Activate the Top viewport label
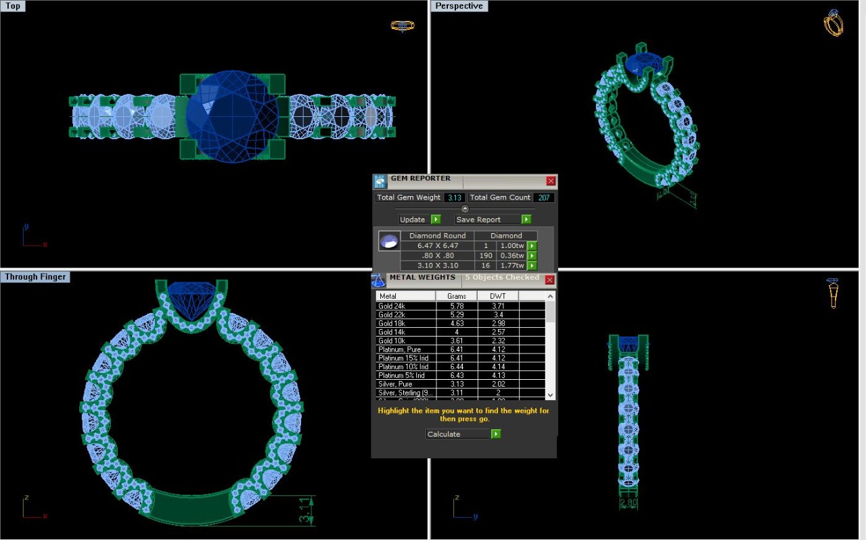 coord(13,6)
